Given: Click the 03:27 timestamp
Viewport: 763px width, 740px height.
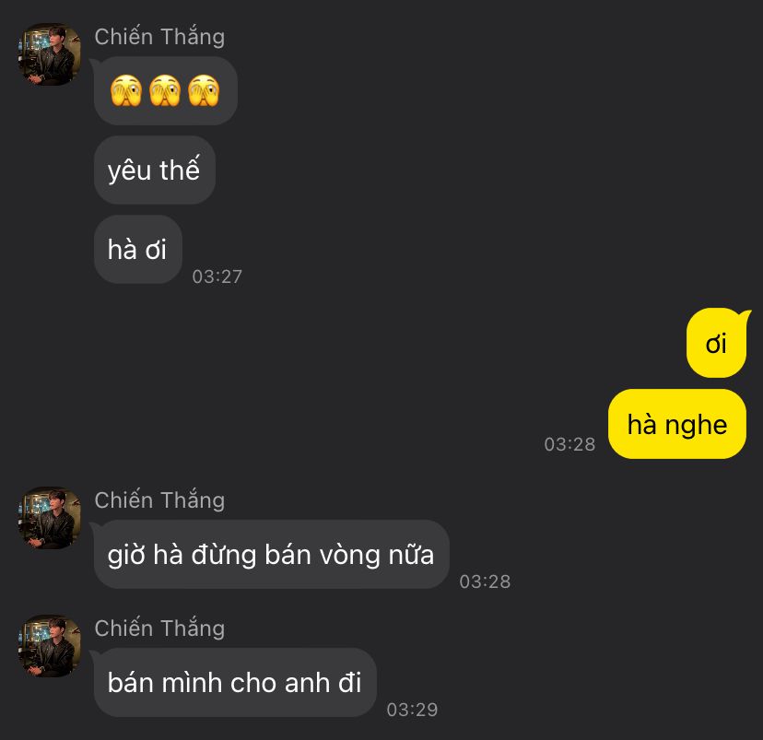Looking at the screenshot, I should tap(217, 276).
